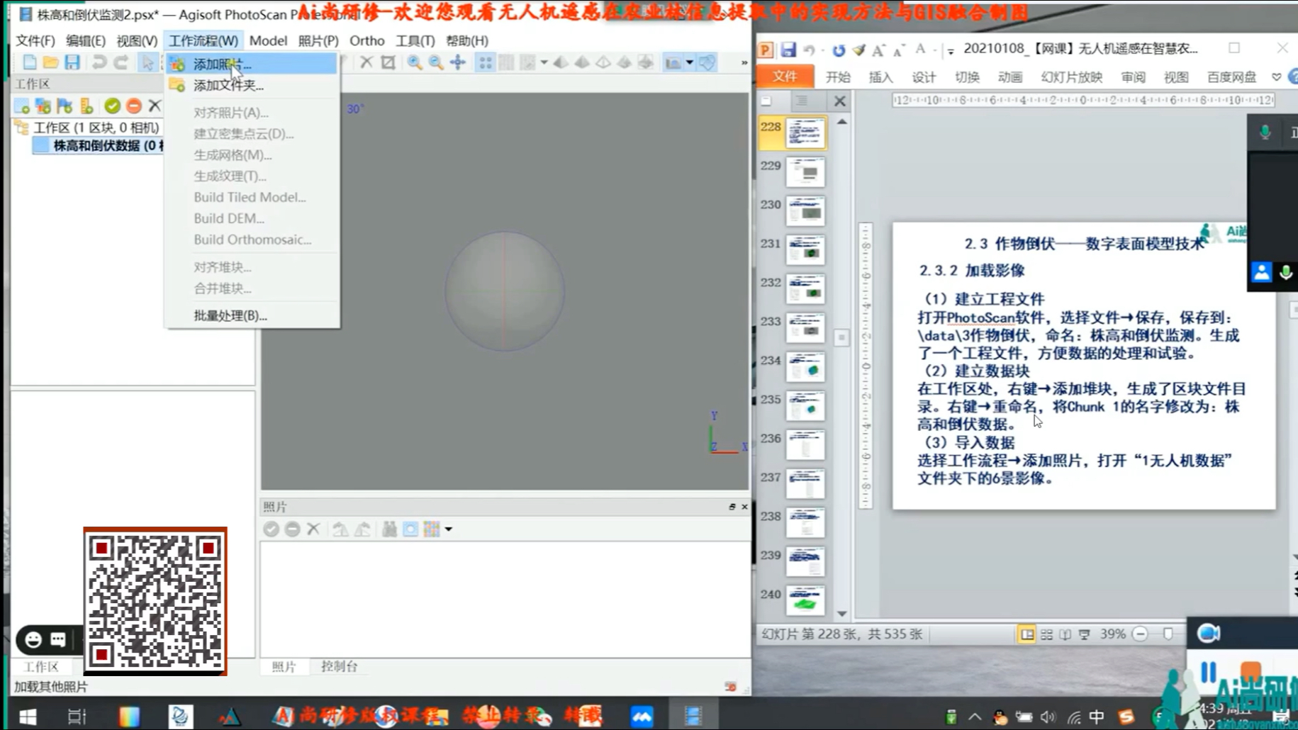Image resolution: width=1298 pixels, height=730 pixels.
Task: Open the 视图(V) menu in PhotoScan
Action: click(x=137, y=40)
